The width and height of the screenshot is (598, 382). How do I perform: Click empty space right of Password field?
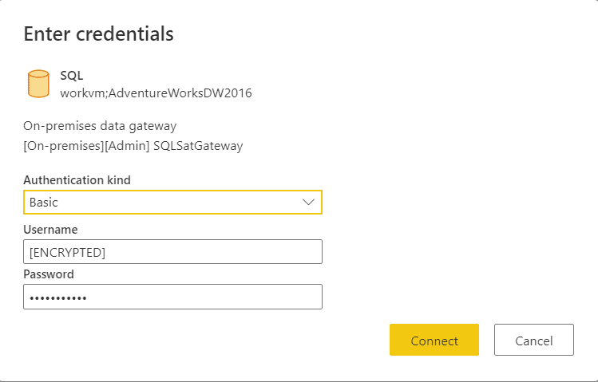pyautogui.click(x=457, y=297)
